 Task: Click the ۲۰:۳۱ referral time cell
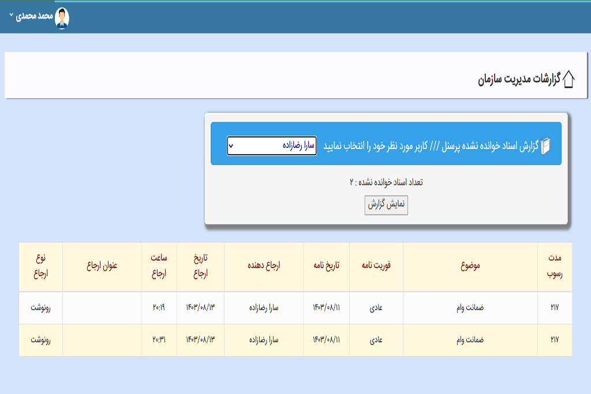point(159,340)
